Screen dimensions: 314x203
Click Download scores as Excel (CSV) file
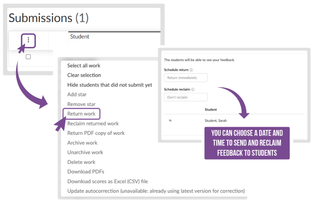tap(108, 181)
